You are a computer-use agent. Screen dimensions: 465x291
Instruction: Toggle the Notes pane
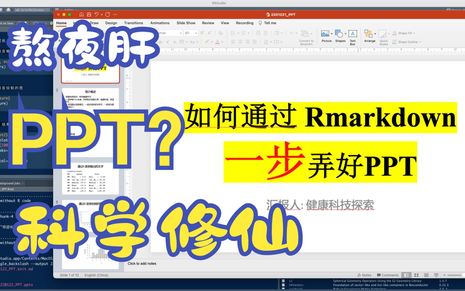[364, 275]
